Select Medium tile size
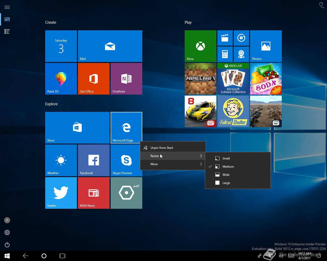This screenshot has width=327, height=261. point(238,166)
